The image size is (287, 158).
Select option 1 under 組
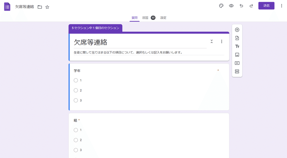76,130
